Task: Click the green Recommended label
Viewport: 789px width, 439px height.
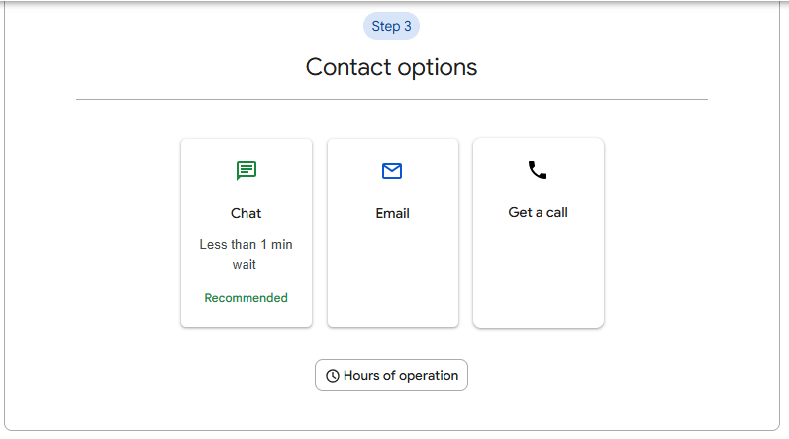Action: click(247, 298)
